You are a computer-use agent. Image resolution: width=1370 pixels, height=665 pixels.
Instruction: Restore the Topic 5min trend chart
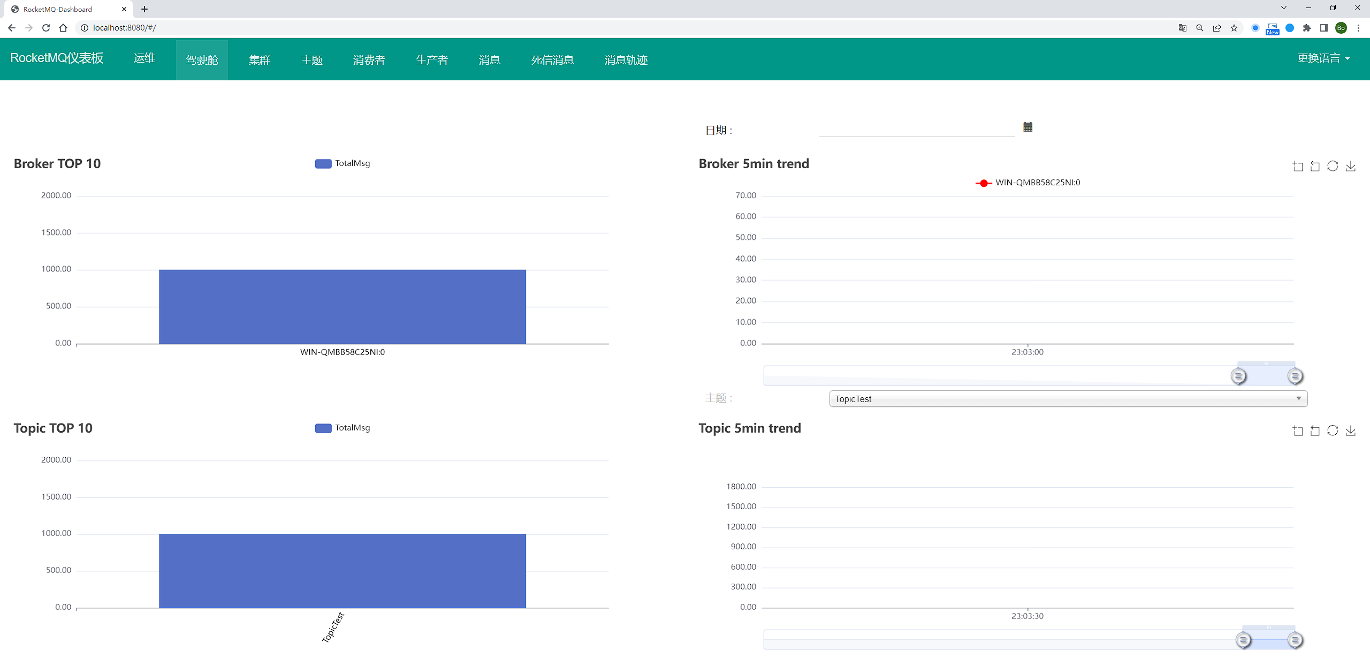1333,430
